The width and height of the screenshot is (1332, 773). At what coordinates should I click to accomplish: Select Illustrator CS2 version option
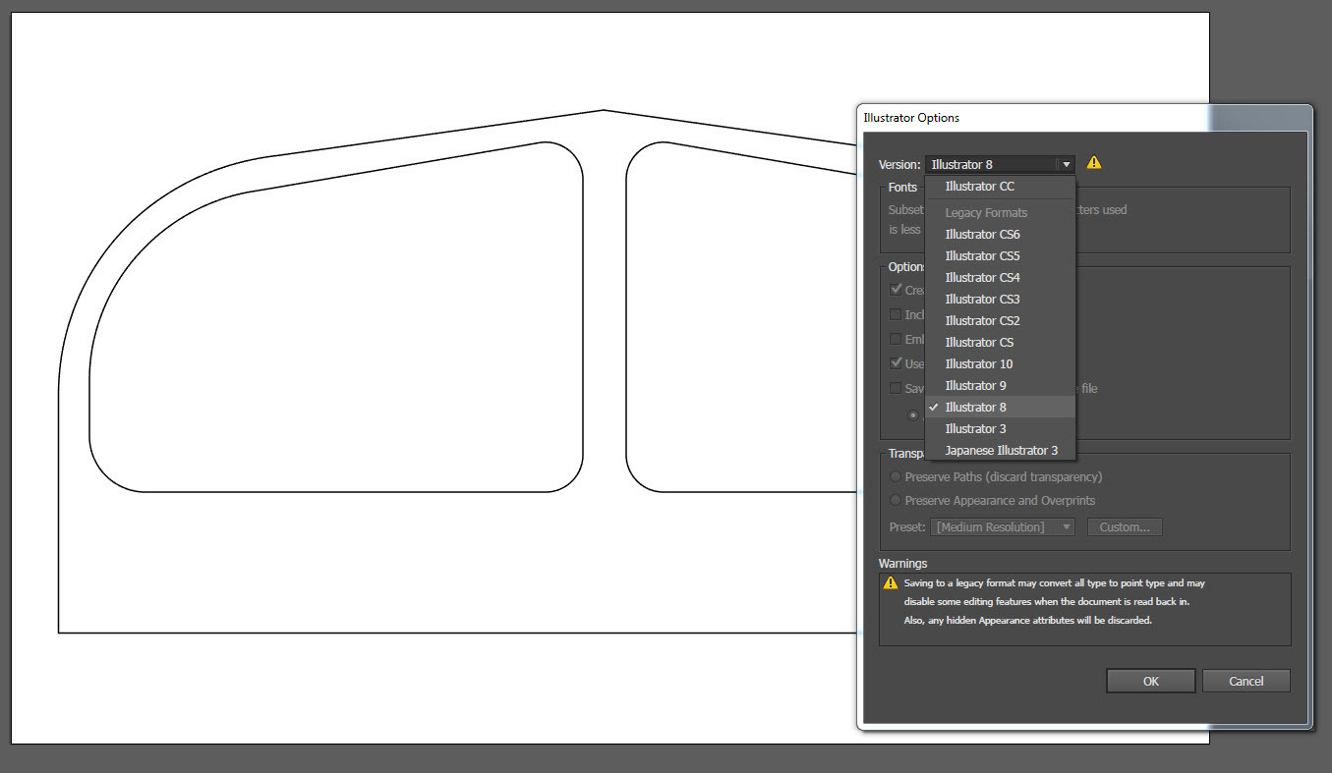pos(1001,321)
